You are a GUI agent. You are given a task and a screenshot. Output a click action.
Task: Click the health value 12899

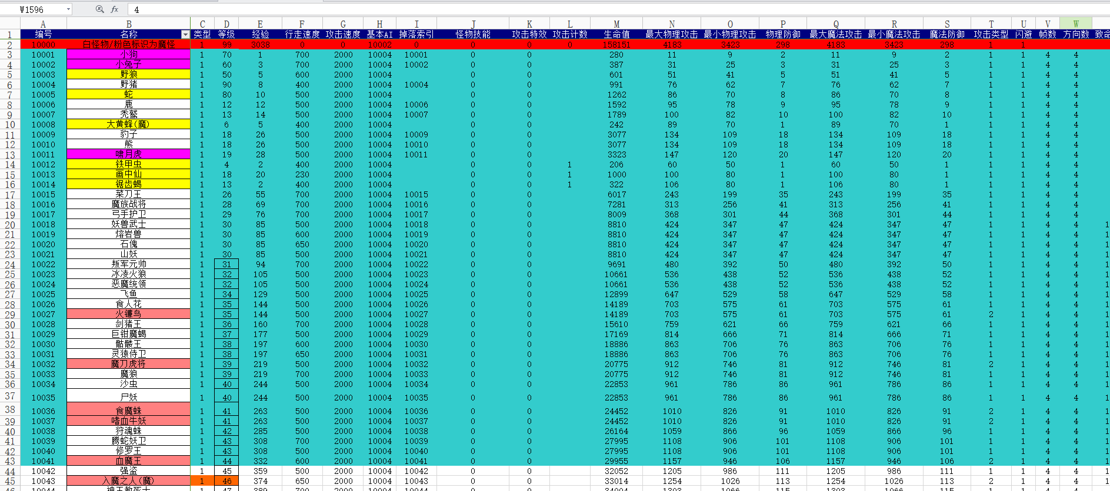click(x=616, y=294)
